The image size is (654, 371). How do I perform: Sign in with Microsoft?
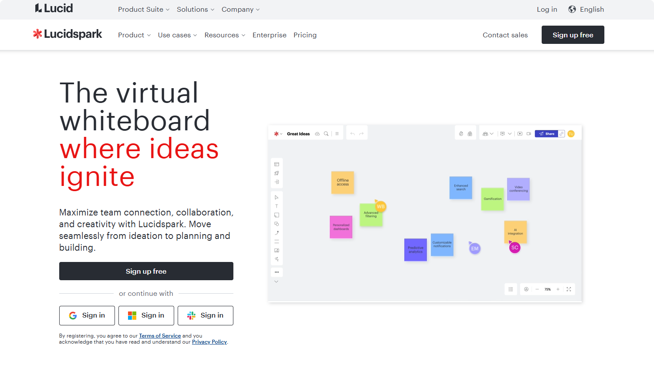coord(146,315)
